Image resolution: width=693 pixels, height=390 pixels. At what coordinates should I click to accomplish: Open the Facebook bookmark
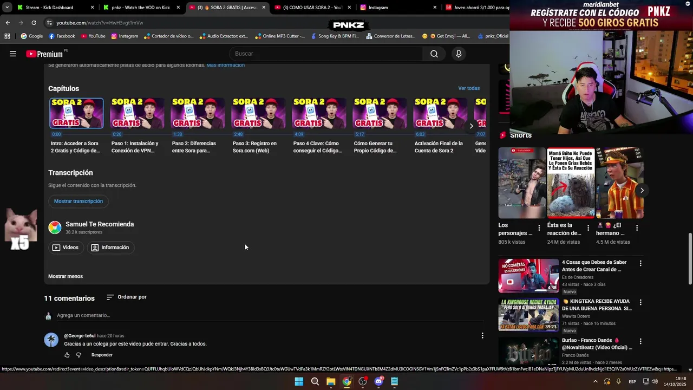pos(62,36)
